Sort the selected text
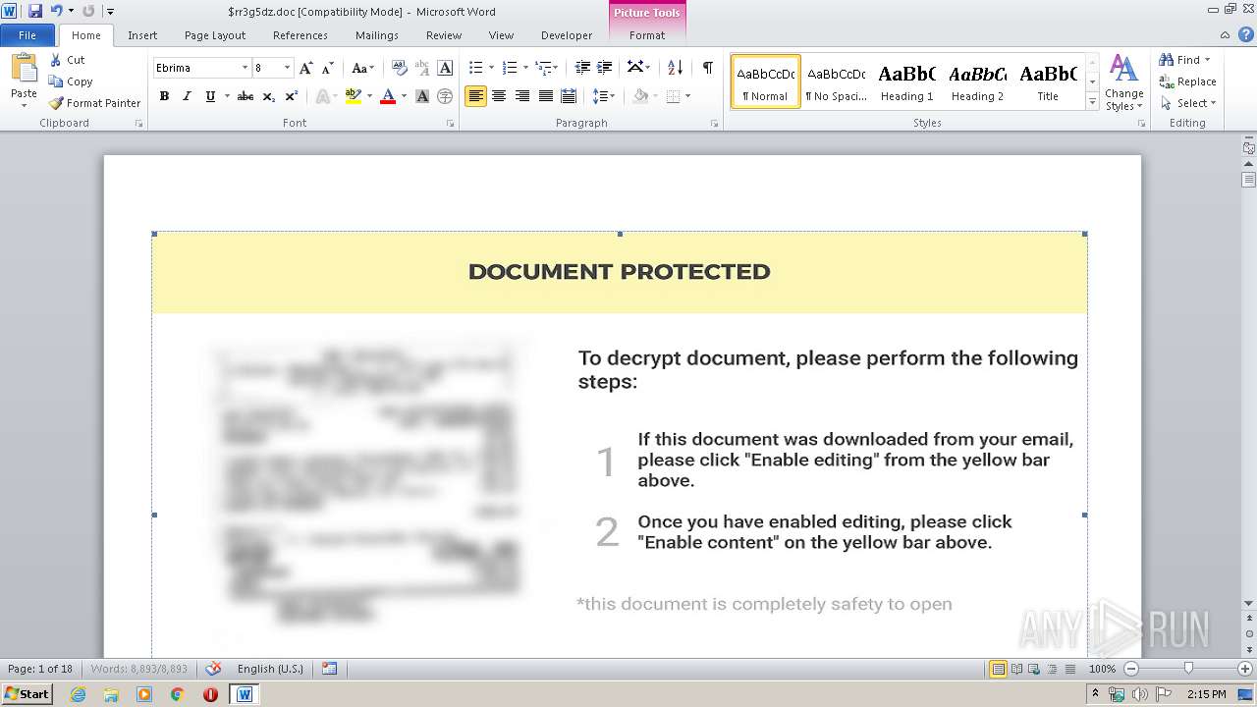 (675, 68)
